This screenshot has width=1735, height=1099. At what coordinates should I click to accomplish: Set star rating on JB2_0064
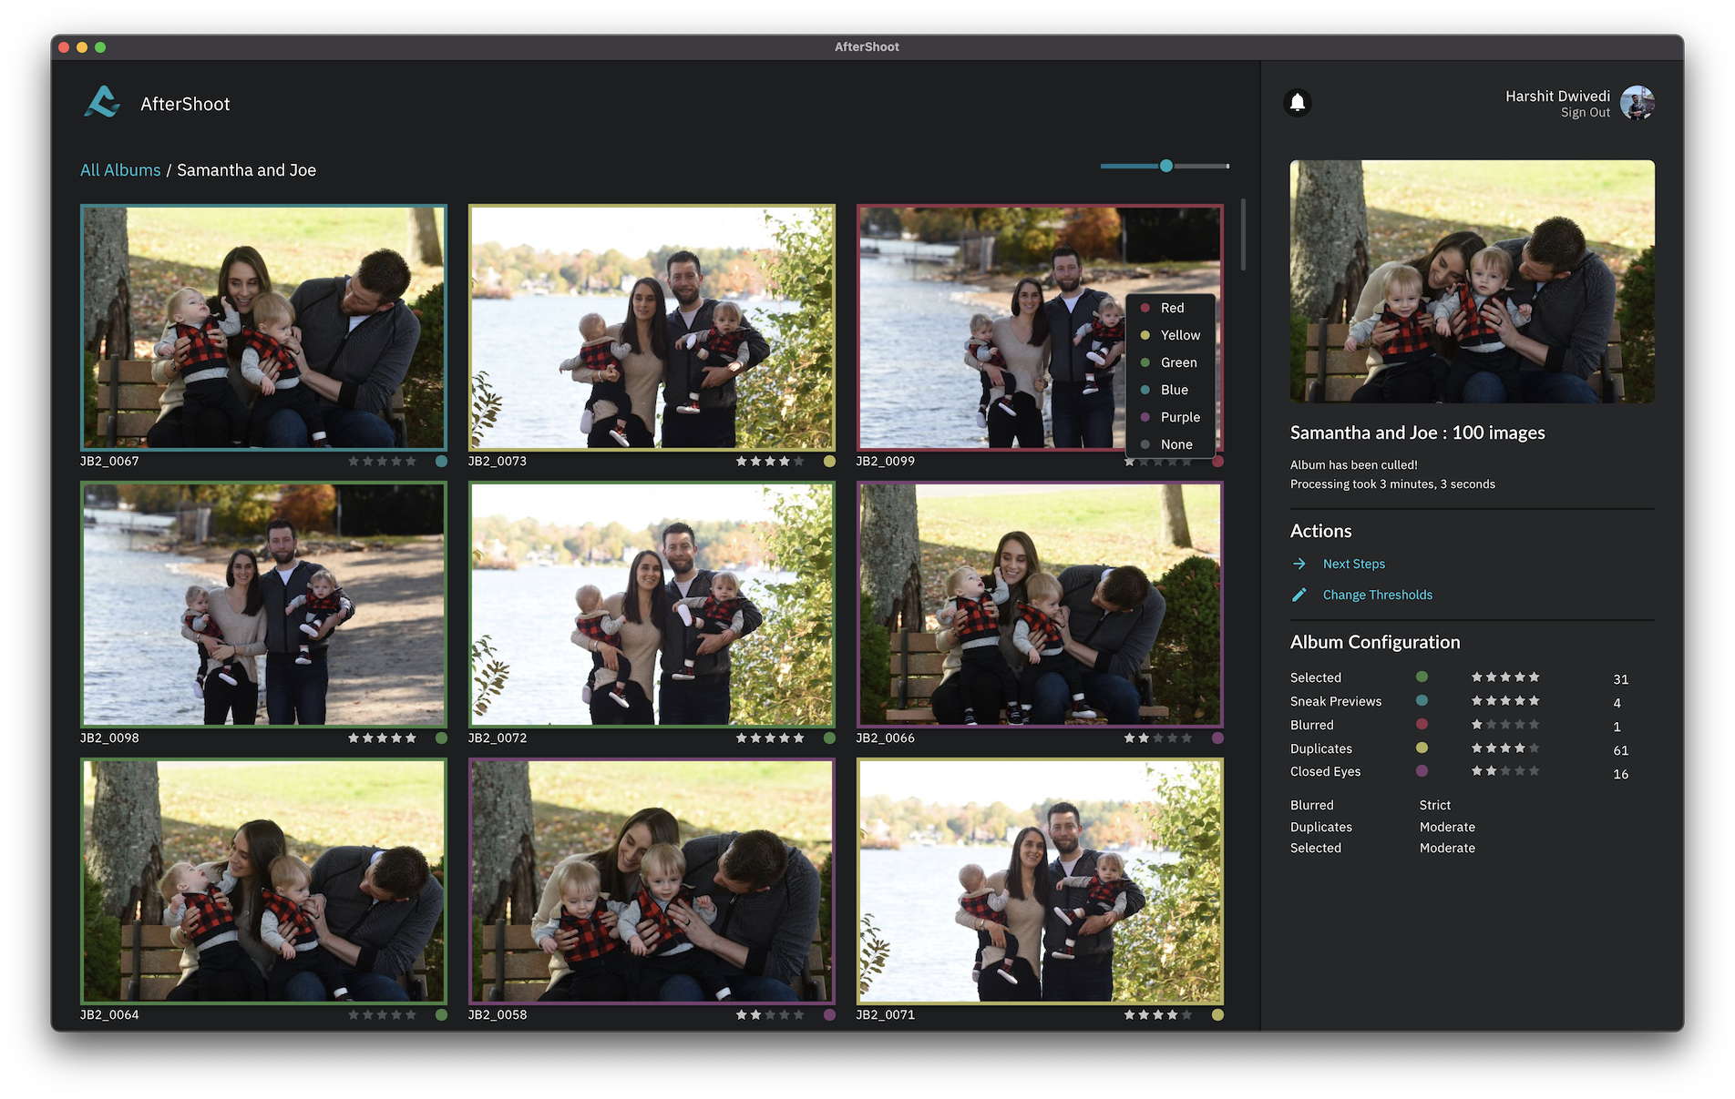pos(382,1015)
